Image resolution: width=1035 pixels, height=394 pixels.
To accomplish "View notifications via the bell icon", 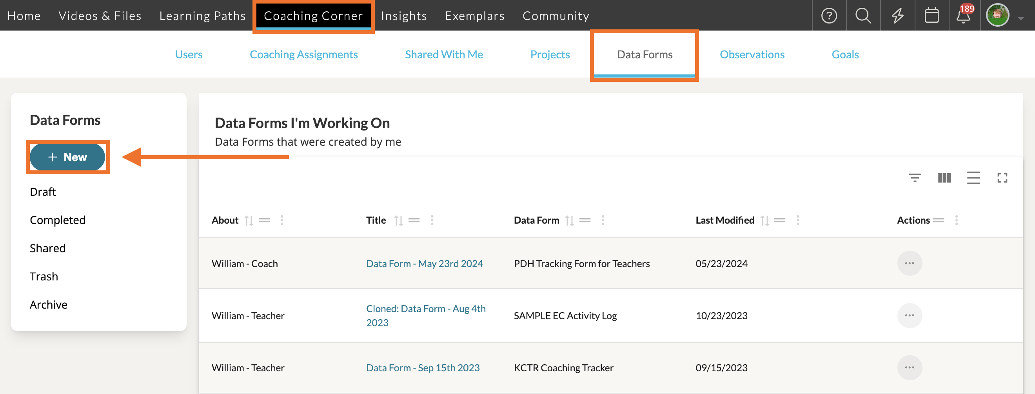I will (x=964, y=16).
